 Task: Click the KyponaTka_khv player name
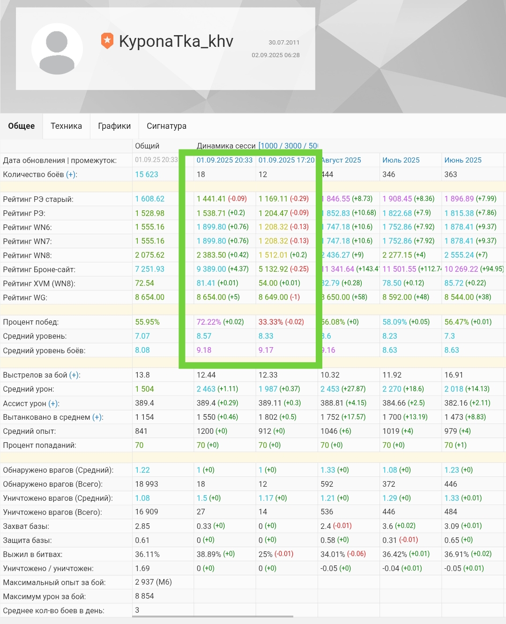click(176, 41)
